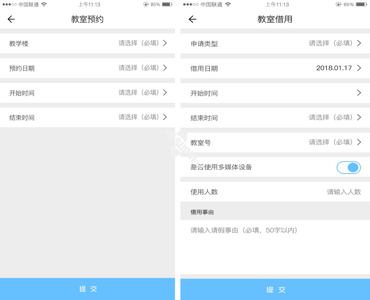Image resolution: width=370 pixels, height=300 pixels.
Task: Tap chevron in 开始时间 row of 教室预约
Action: click(165, 92)
